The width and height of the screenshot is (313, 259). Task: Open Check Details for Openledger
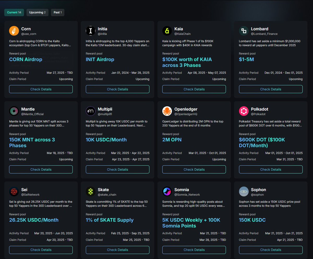point(194,170)
